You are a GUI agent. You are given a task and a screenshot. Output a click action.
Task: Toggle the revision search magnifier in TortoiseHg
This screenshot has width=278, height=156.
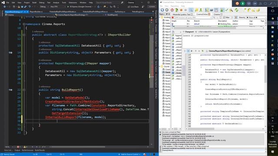pos(191,10)
